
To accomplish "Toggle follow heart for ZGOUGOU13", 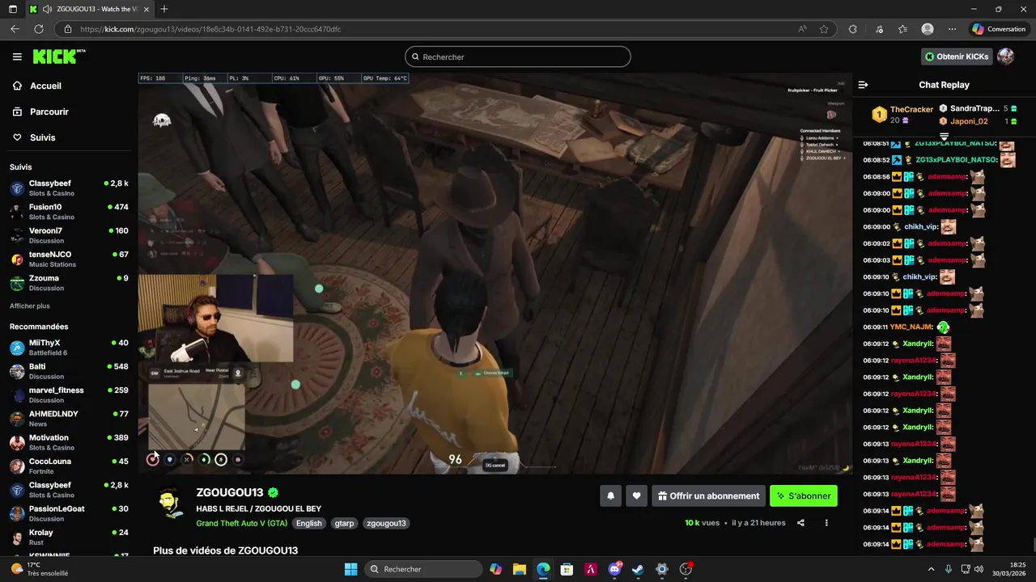I will point(637,496).
